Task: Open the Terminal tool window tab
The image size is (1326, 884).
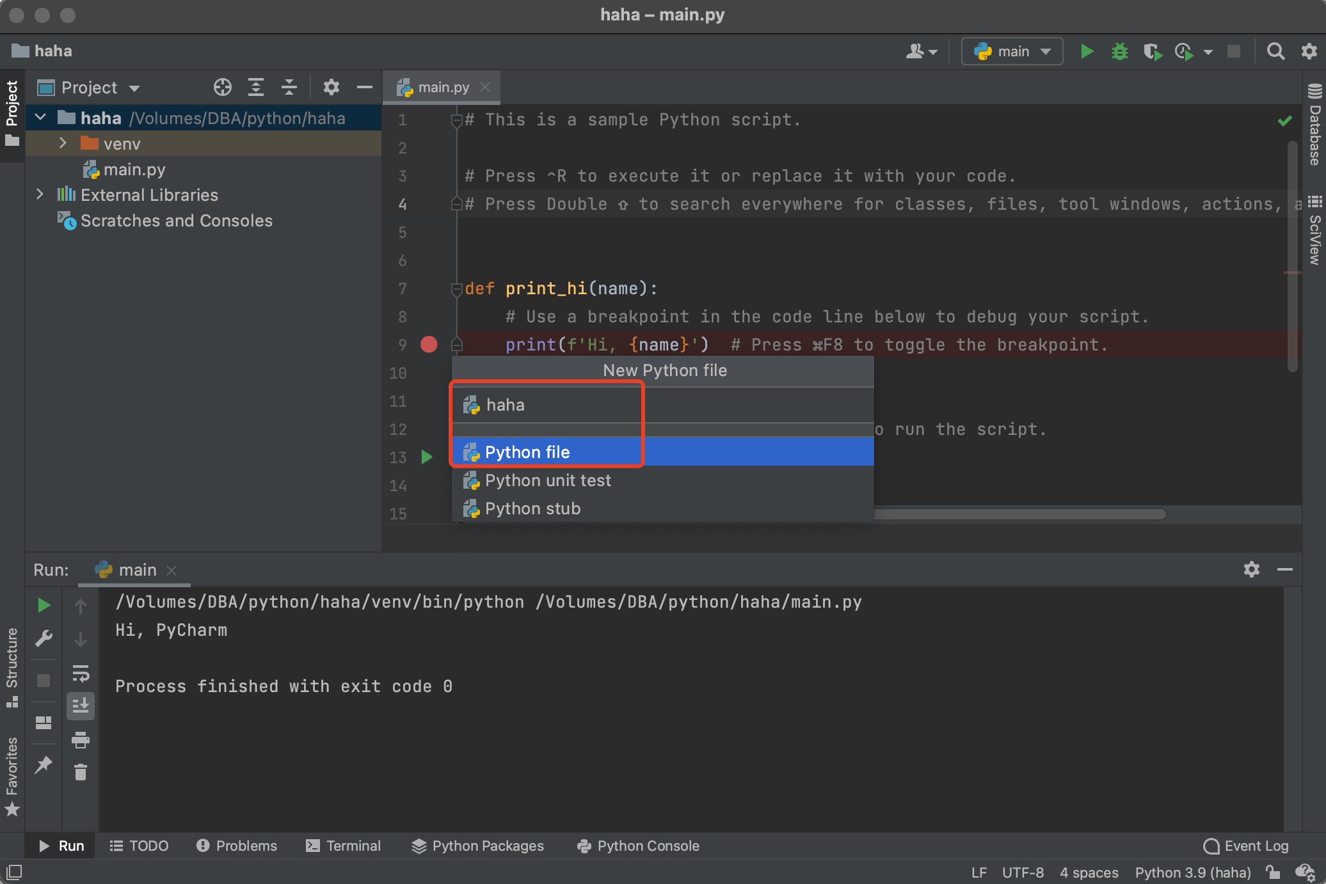Action: (x=344, y=846)
